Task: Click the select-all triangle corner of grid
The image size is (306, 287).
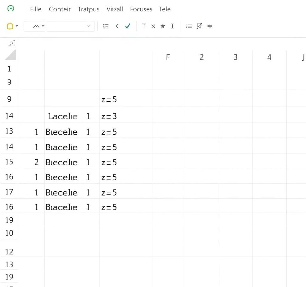Action: [10, 55]
